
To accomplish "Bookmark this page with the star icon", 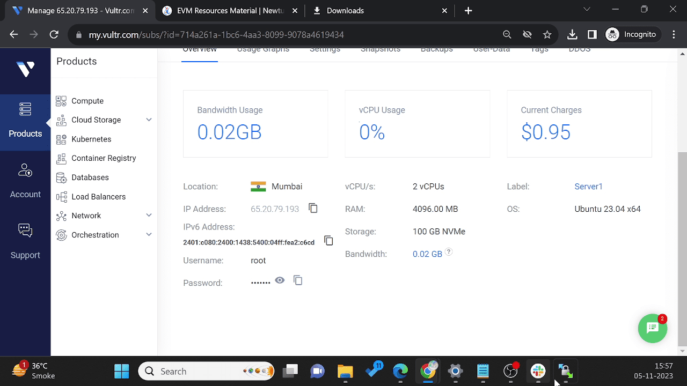I will coord(547,34).
